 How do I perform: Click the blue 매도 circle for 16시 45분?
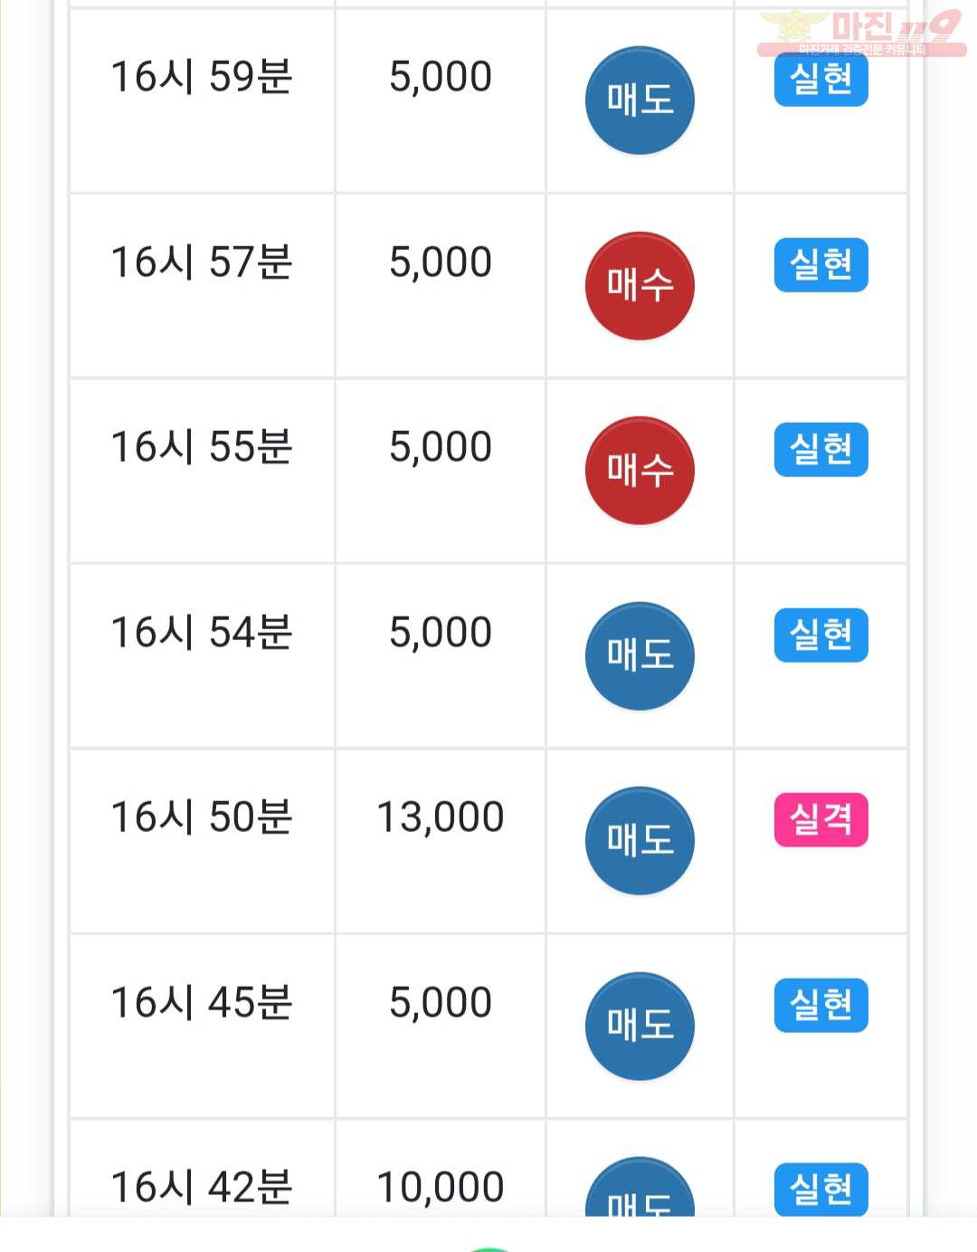(x=640, y=1027)
